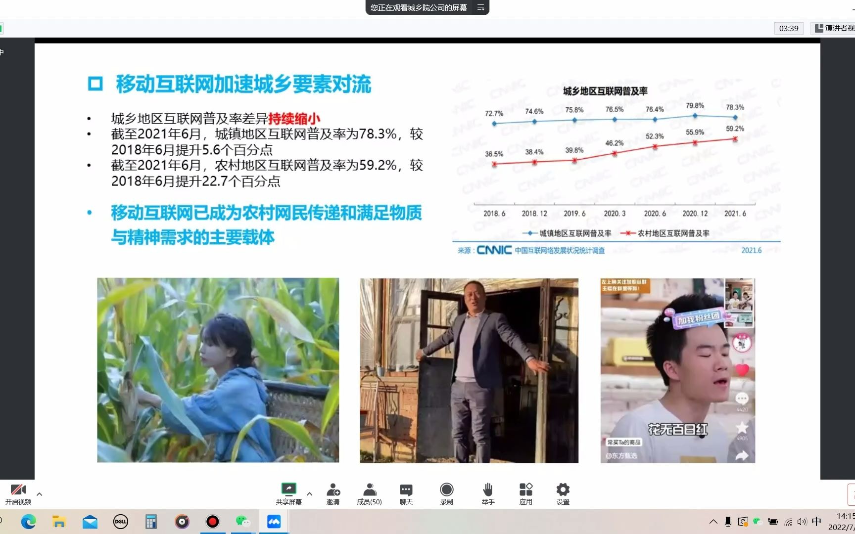855x534 pixels.
Task: Click the 59.2% data label on chart
Action: [x=735, y=129]
